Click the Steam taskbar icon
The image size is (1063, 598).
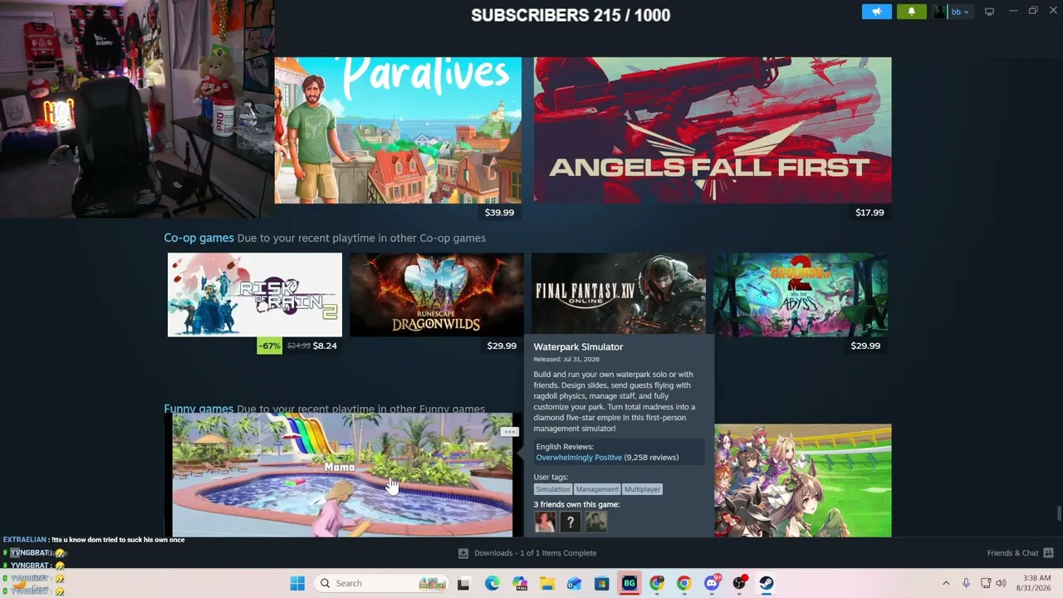pyautogui.click(x=766, y=583)
